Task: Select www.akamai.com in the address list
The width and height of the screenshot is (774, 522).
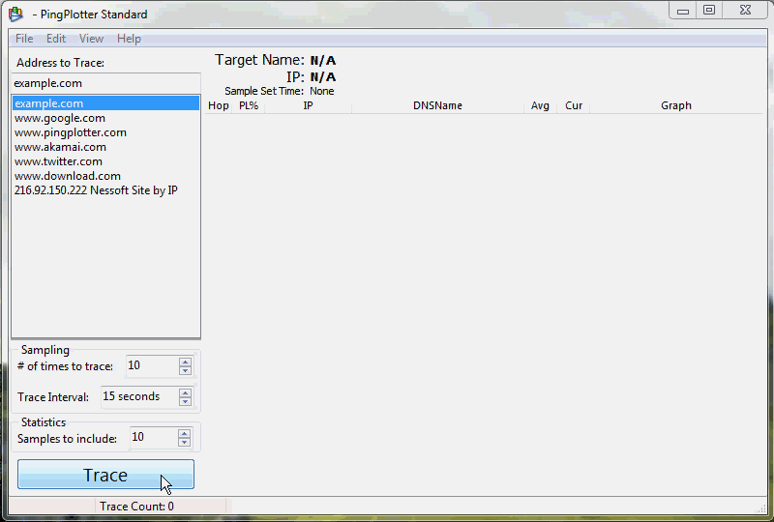Action: click(x=105, y=147)
